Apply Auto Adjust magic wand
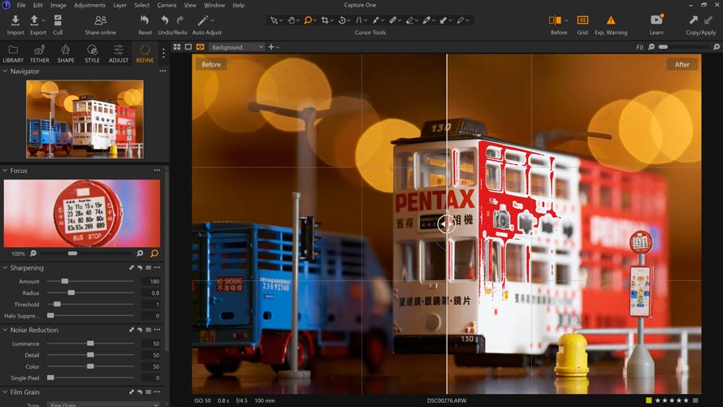Image resolution: width=723 pixels, height=407 pixels. 202,20
